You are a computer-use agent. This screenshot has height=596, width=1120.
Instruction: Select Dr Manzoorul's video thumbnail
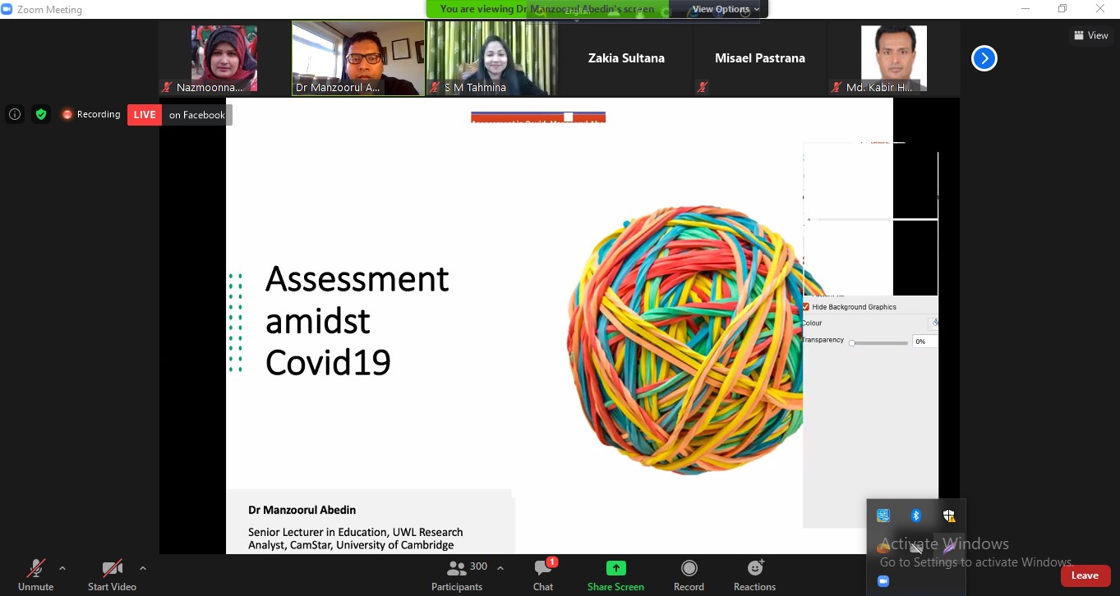pyautogui.click(x=358, y=58)
